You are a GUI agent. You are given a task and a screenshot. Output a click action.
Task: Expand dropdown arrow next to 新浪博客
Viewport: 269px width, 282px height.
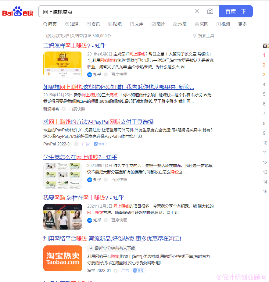64,109
